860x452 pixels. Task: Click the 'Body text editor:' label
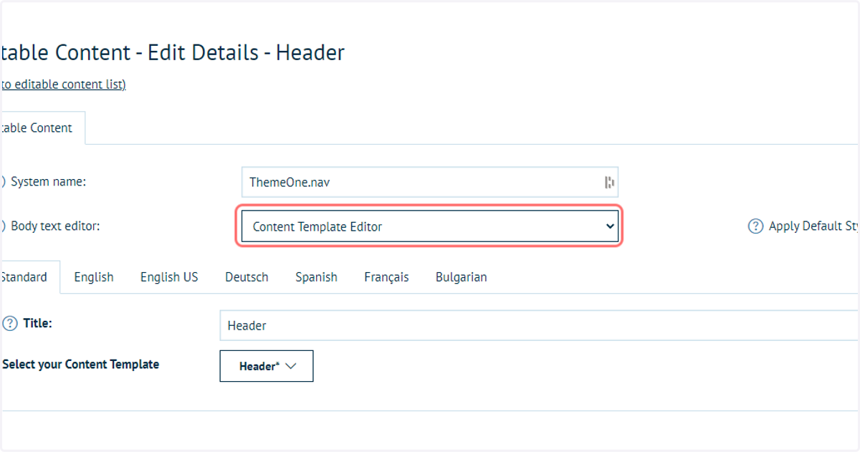56,226
